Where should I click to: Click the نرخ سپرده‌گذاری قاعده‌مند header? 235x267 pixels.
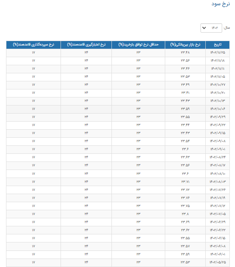(33, 45)
